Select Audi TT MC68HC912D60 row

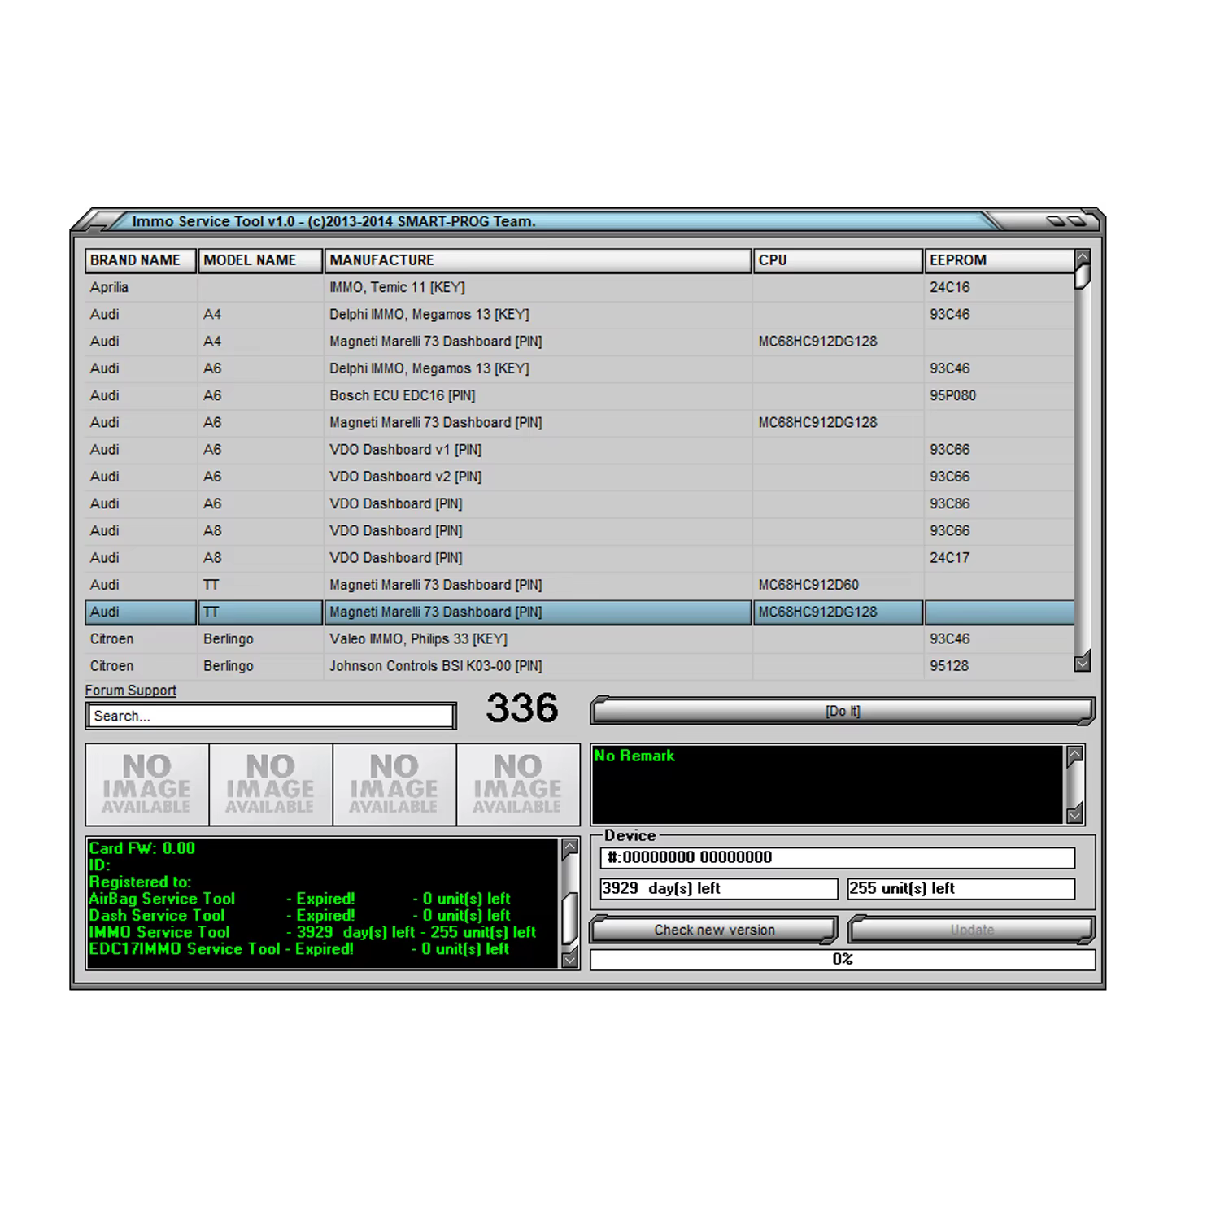[579, 585]
